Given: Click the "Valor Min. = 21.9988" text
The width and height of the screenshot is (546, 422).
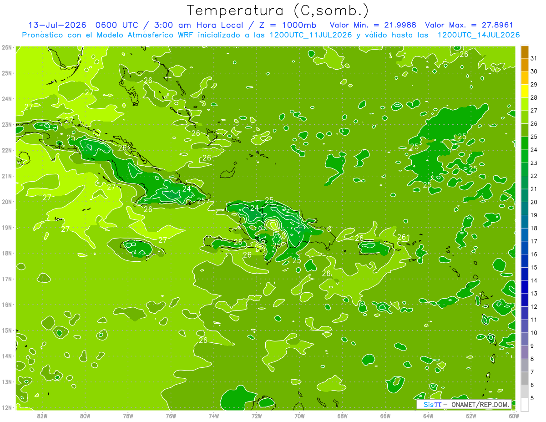Looking at the screenshot, I should [x=373, y=25].
